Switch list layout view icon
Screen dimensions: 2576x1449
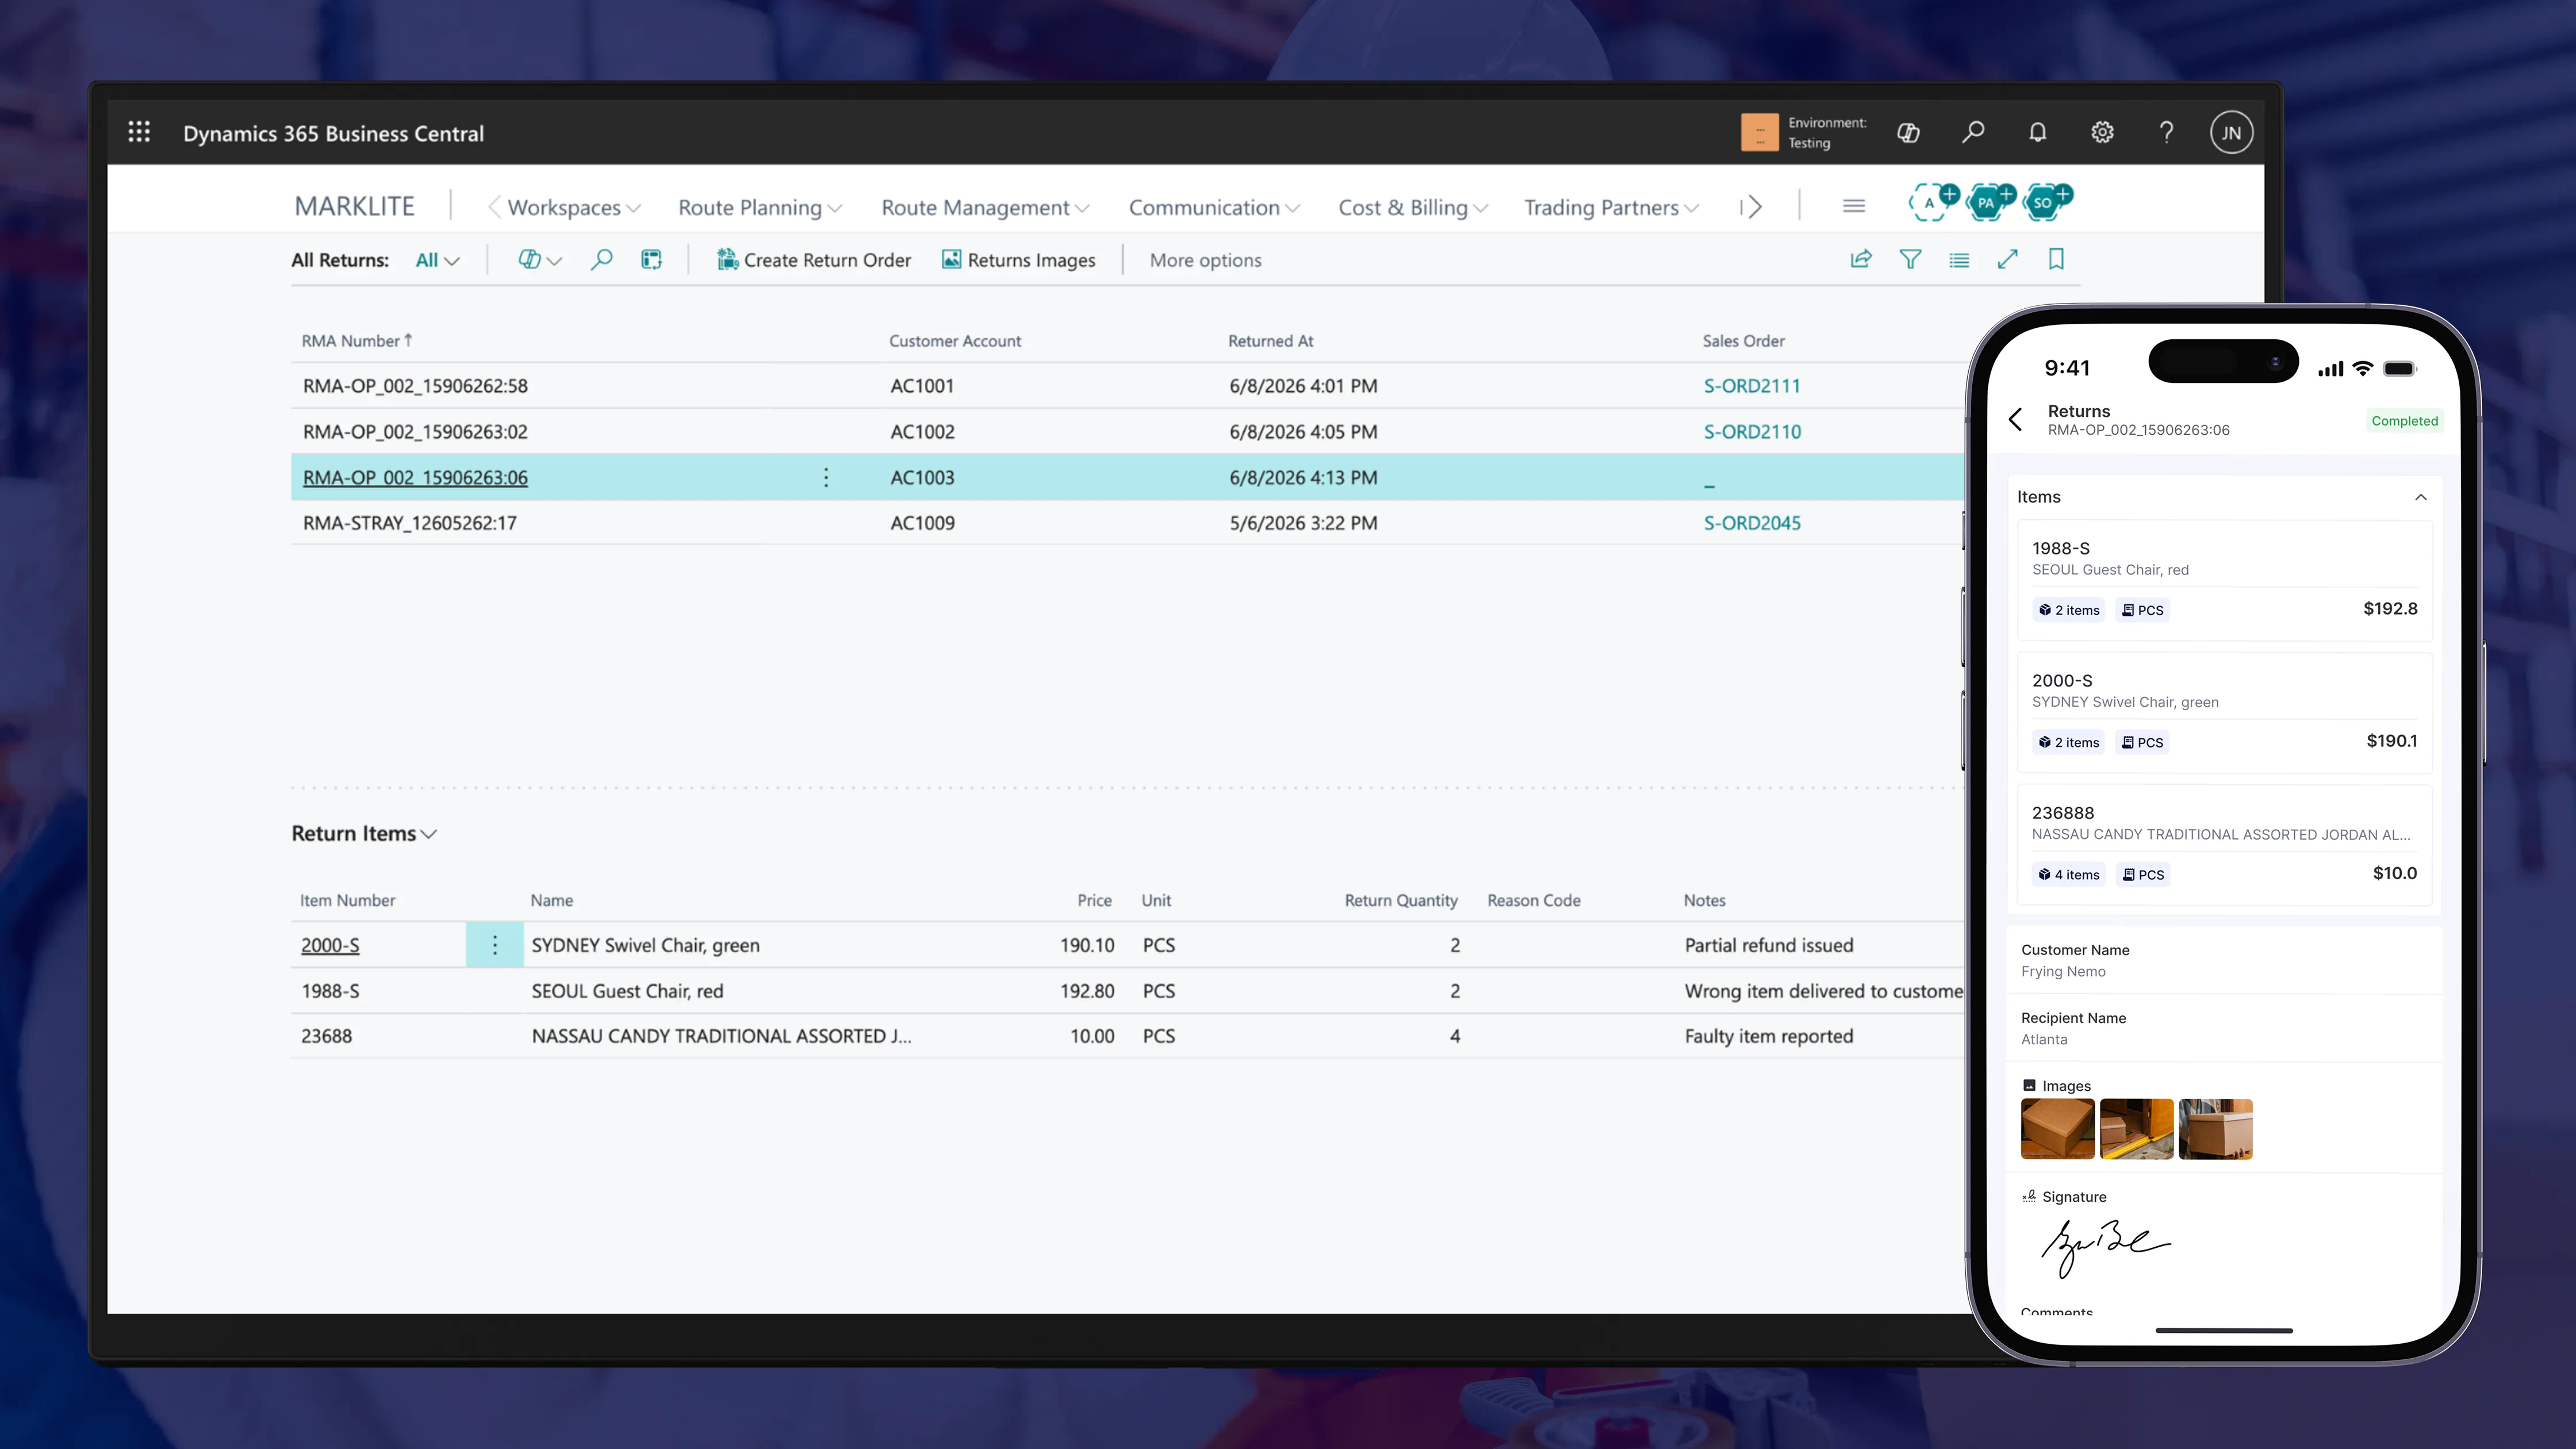pyautogui.click(x=1959, y=260)
